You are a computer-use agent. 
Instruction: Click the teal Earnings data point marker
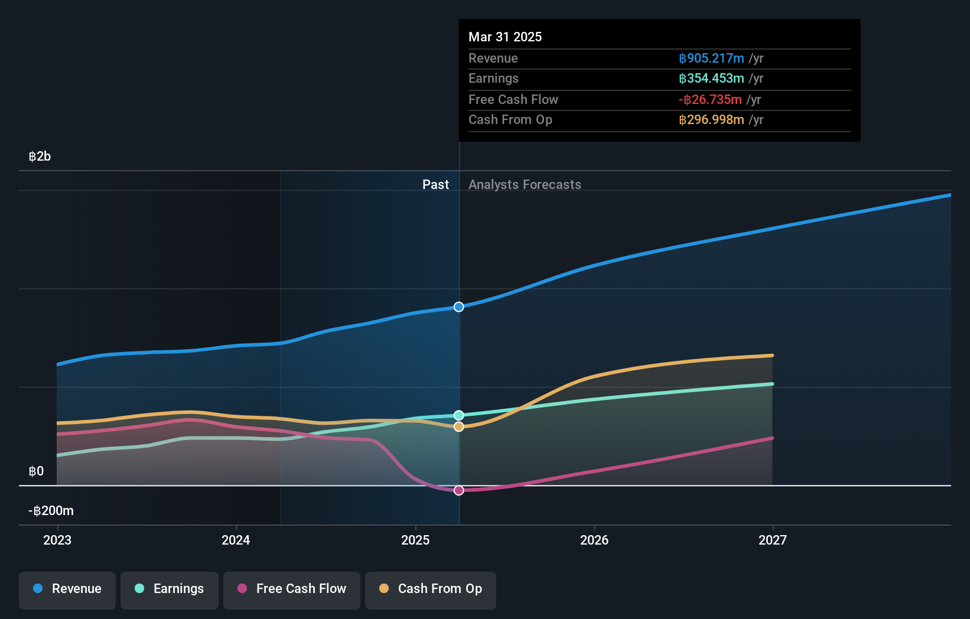click(459, 415)
